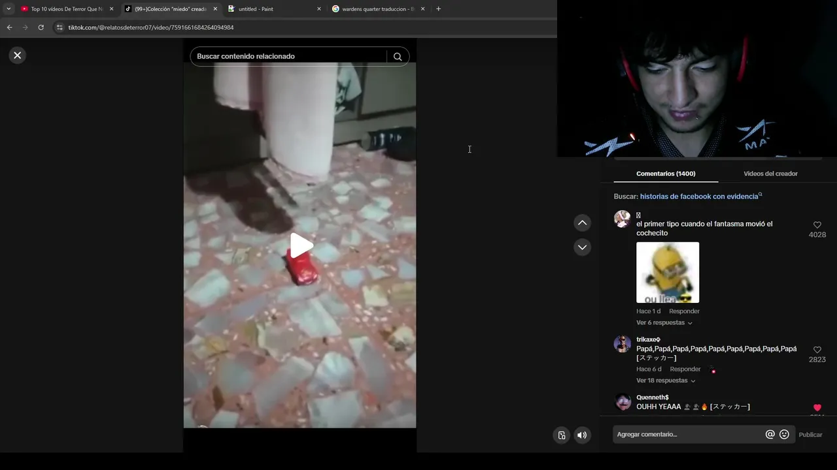Expand 'Ver 18 respuestas'
837x470 pixels.
[x=666, y=381]
